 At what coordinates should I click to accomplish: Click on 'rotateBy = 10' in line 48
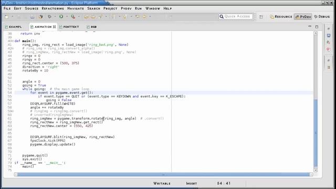tap(35, 70)
